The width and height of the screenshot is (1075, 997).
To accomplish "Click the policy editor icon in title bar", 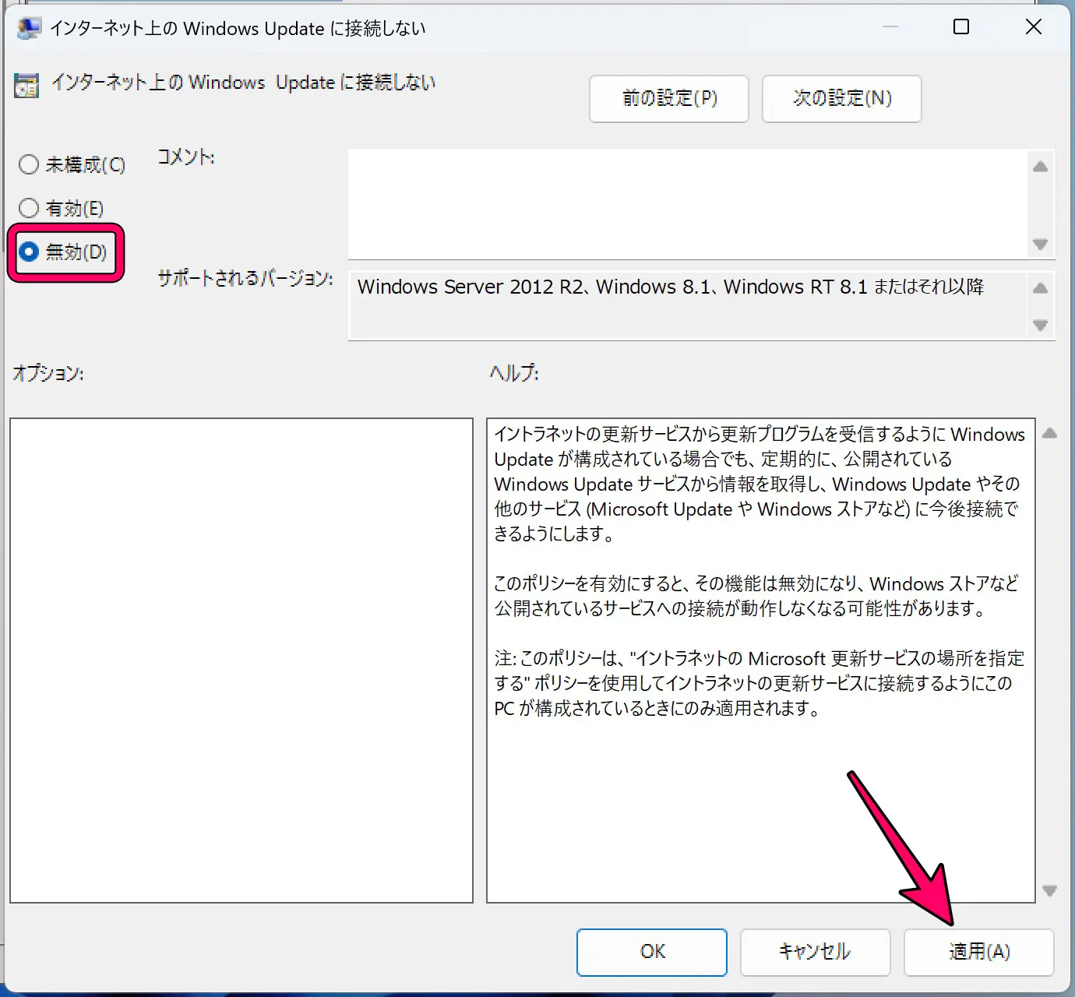I will [x=29, y=28].
